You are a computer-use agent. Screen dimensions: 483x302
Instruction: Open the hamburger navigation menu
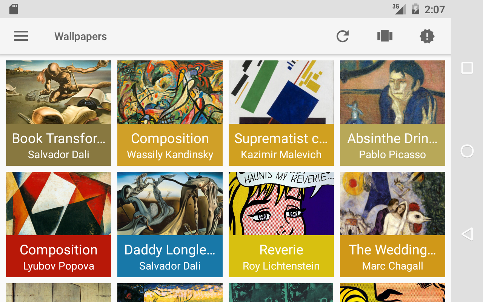click(x=21, y=36)
